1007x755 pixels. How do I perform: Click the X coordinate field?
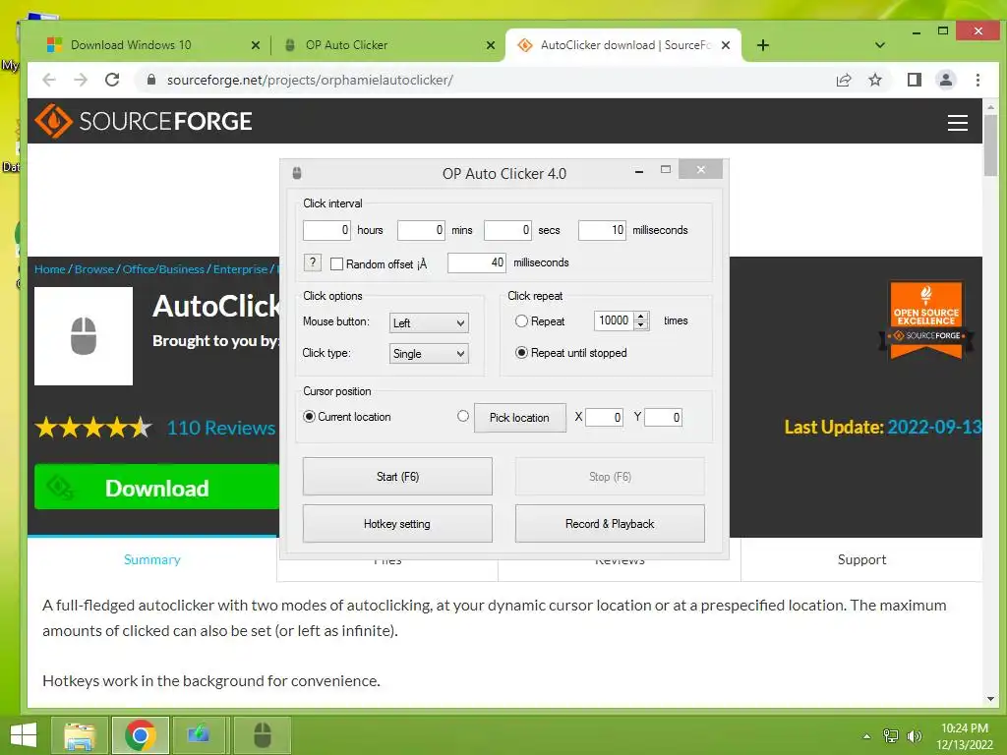tap(605, 417)
